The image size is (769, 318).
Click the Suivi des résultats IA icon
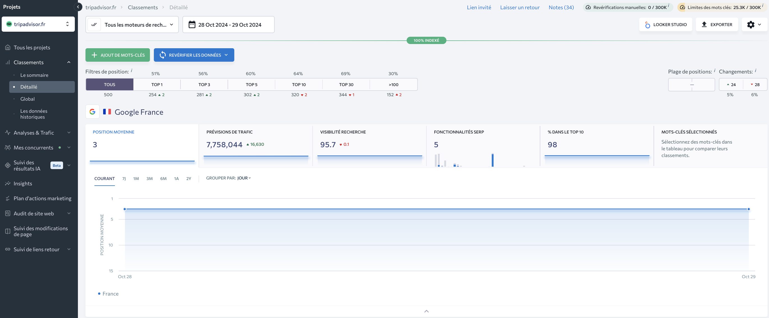[x=8, y=165]
